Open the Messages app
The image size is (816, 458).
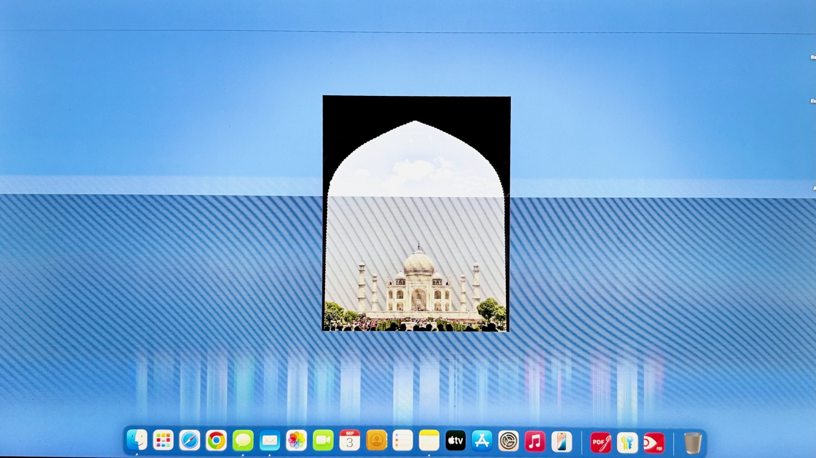coord(243,440)
